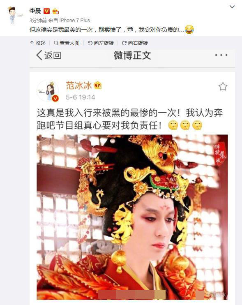Image resolution: width=242 pixels, height=305 pixels.
Task: Open Li Chen's profile avatar
Action: click(13, 15)
